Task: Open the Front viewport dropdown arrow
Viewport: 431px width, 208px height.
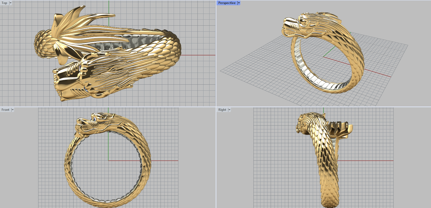Action: pyautogui.click(x=12, y=110)
